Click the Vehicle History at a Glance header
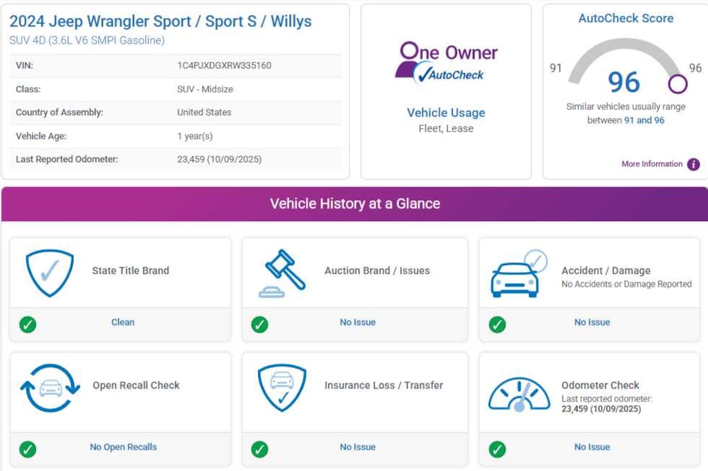 click(x=355, y=204)
